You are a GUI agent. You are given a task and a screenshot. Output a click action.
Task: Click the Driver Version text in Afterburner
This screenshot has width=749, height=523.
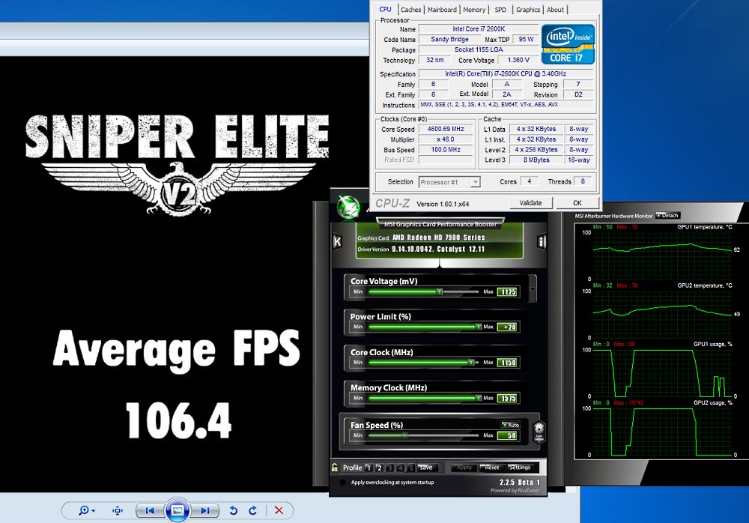421,249
